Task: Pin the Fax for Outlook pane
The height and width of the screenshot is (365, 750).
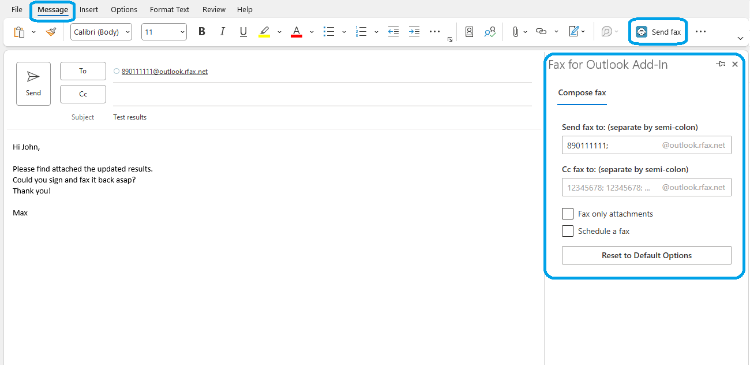Action: (721, 64)
